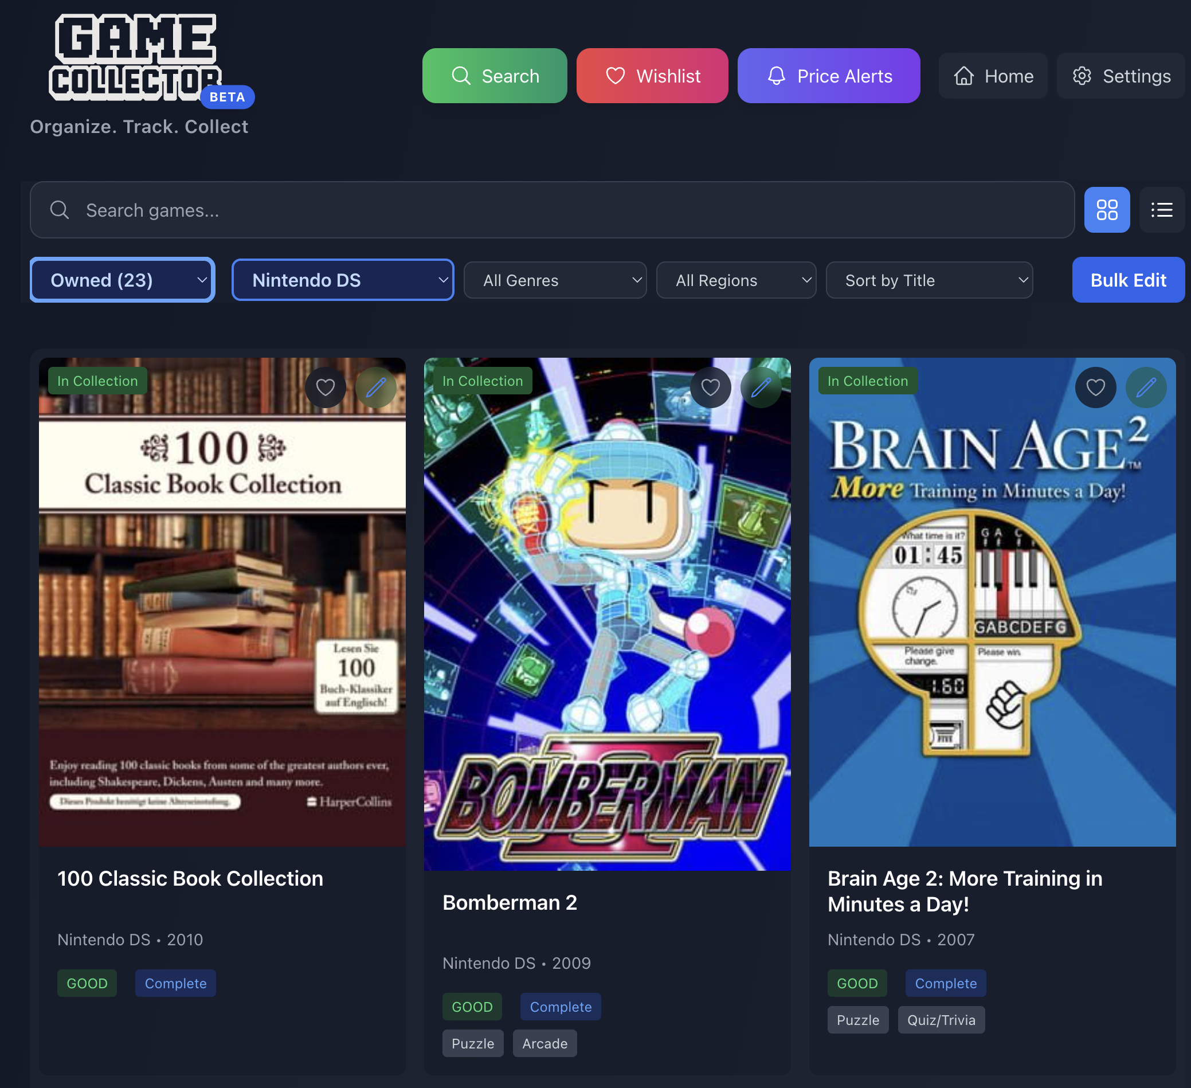Expand the All Genres selector

coord(555,280)
